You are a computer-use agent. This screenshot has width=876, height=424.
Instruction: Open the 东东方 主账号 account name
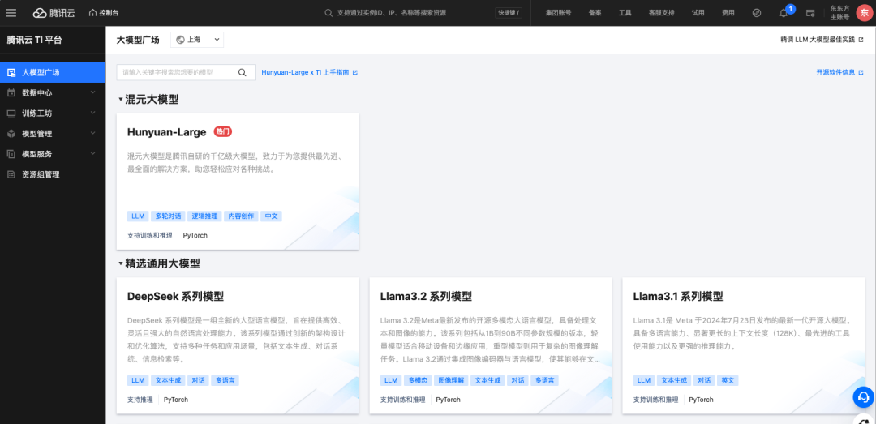(x=839, y=13)
